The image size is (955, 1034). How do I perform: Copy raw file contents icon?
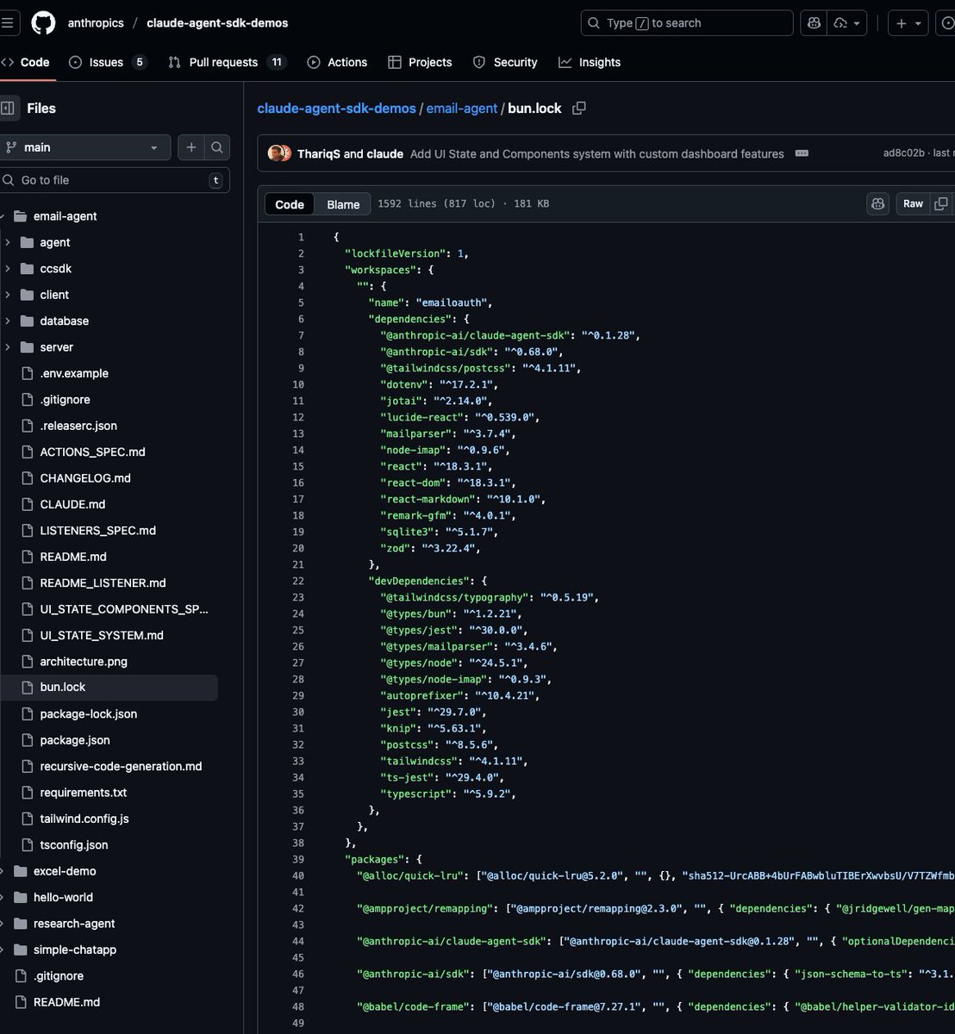(x=941, y=204)
